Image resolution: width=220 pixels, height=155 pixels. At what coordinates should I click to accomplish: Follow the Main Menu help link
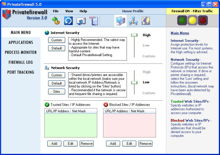coord(180,33)
